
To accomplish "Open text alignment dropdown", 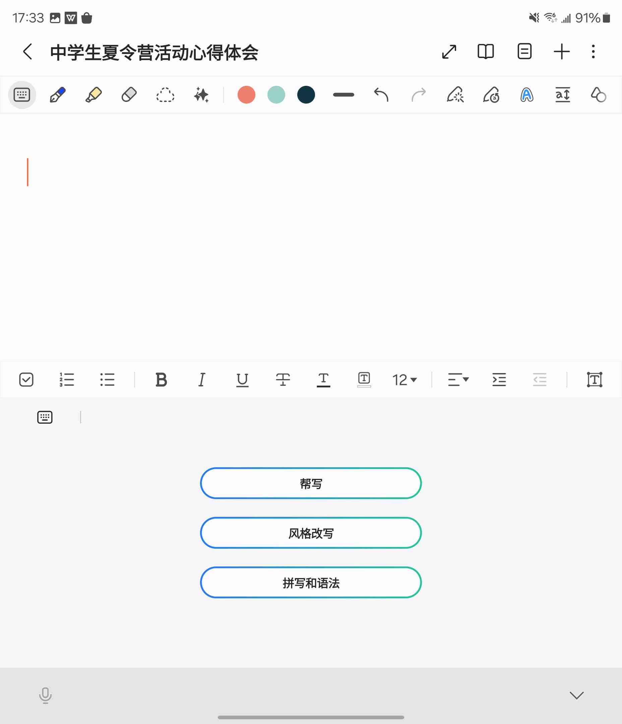I will [x=458, y=379].
